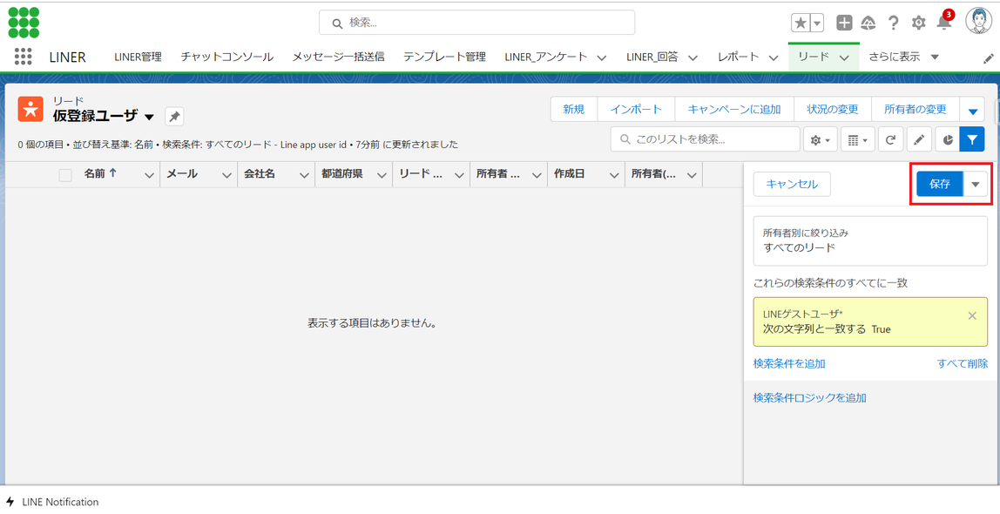Click the 状況の変更 button
Image resolution: width=1000 pixels, height=514 pixels.
point(832,110)
